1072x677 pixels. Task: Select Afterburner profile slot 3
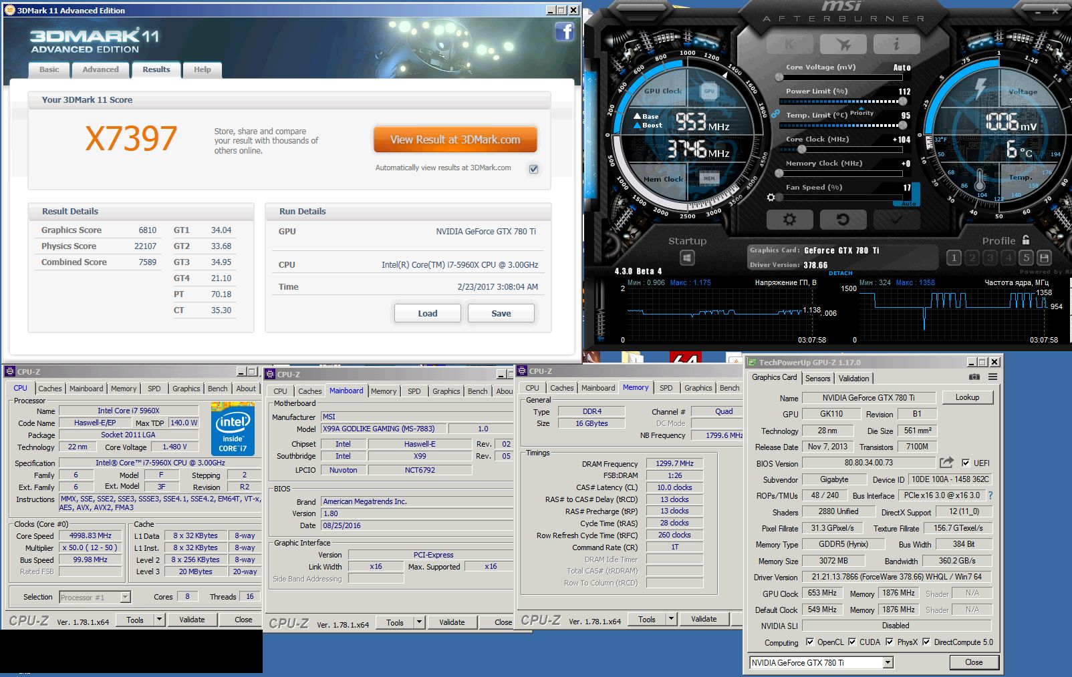point(990,258)
